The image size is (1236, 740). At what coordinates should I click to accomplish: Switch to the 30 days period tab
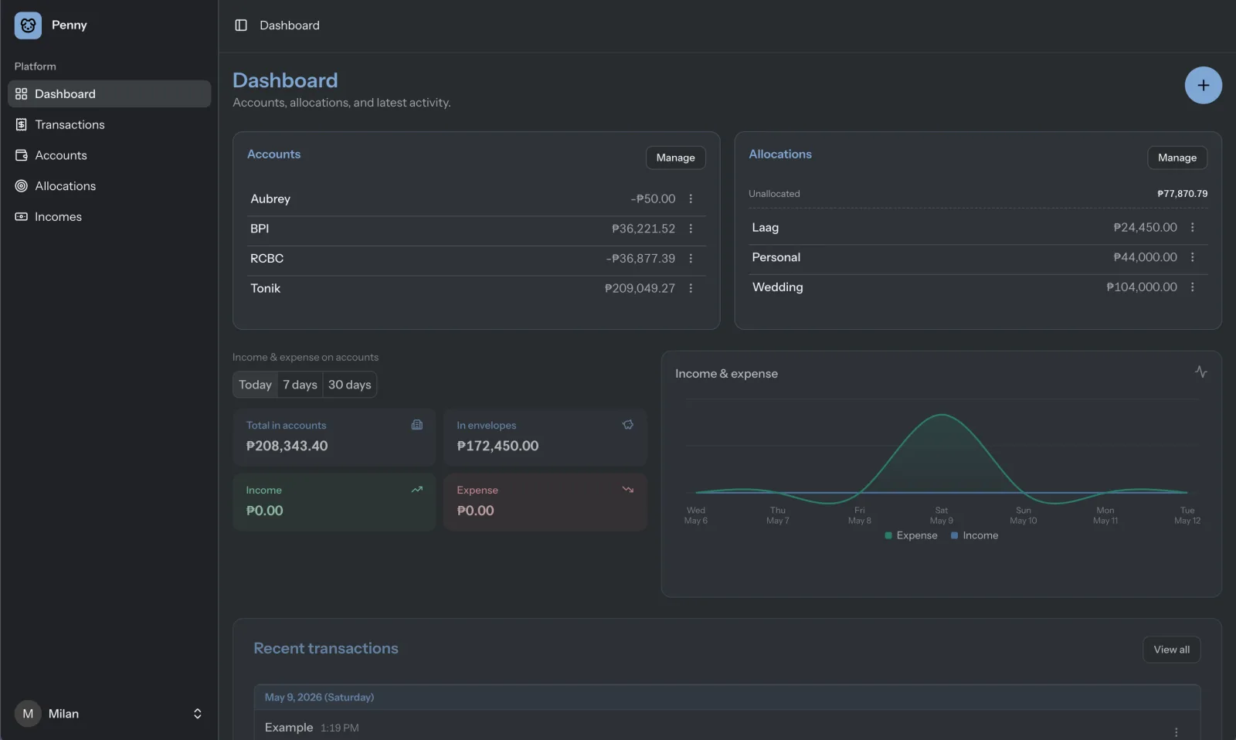point(349,385)
